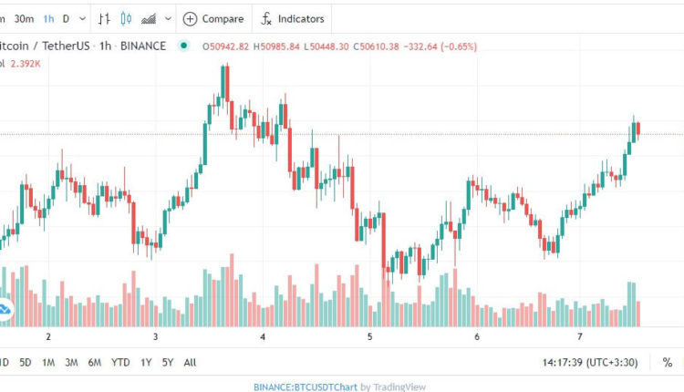Toggle the percent scale button
The width and height of the screenshot is (684, 392).
pyautogui.click(x=667, y=362)
